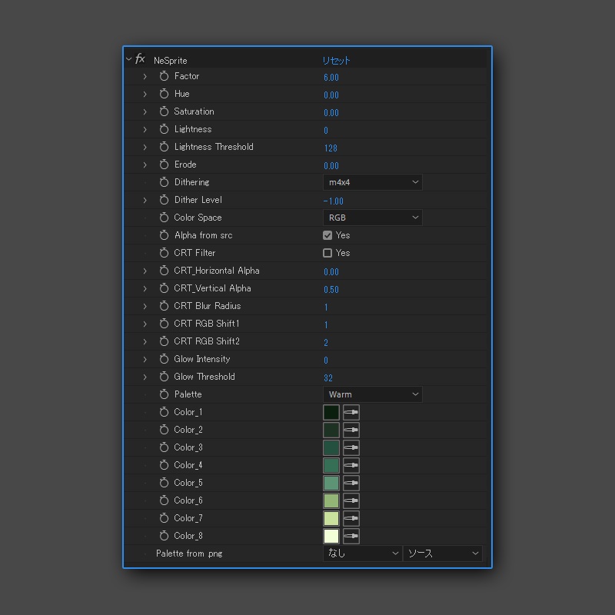This screenshot has width=615, height=615.
Task: Enable the Dither Level stopwatch
Action: pos(163,200)
